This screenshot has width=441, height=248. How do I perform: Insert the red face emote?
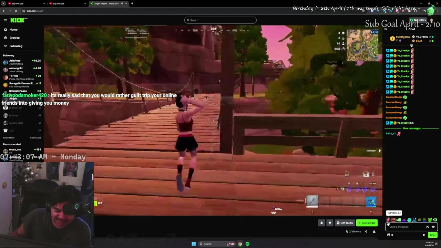393,220
